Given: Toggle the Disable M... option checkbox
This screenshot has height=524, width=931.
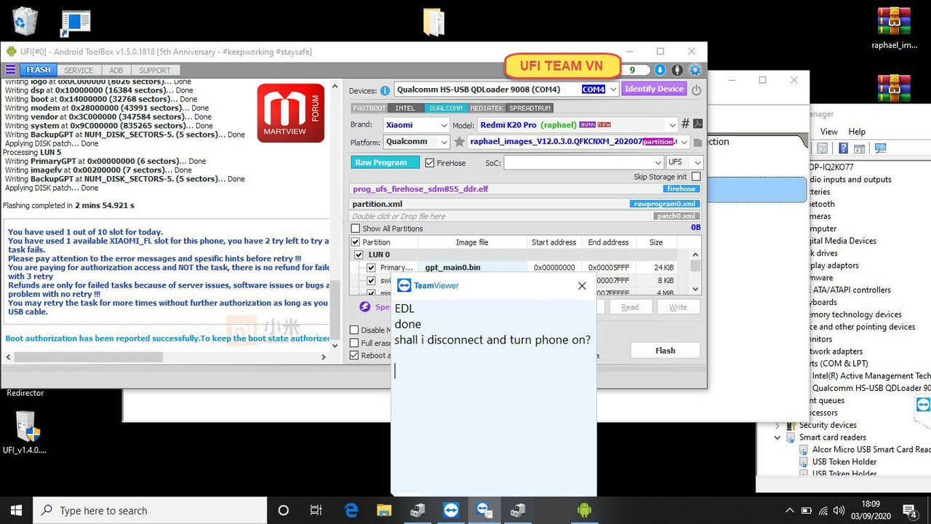Looking at the screenshot, I should 355,330.
